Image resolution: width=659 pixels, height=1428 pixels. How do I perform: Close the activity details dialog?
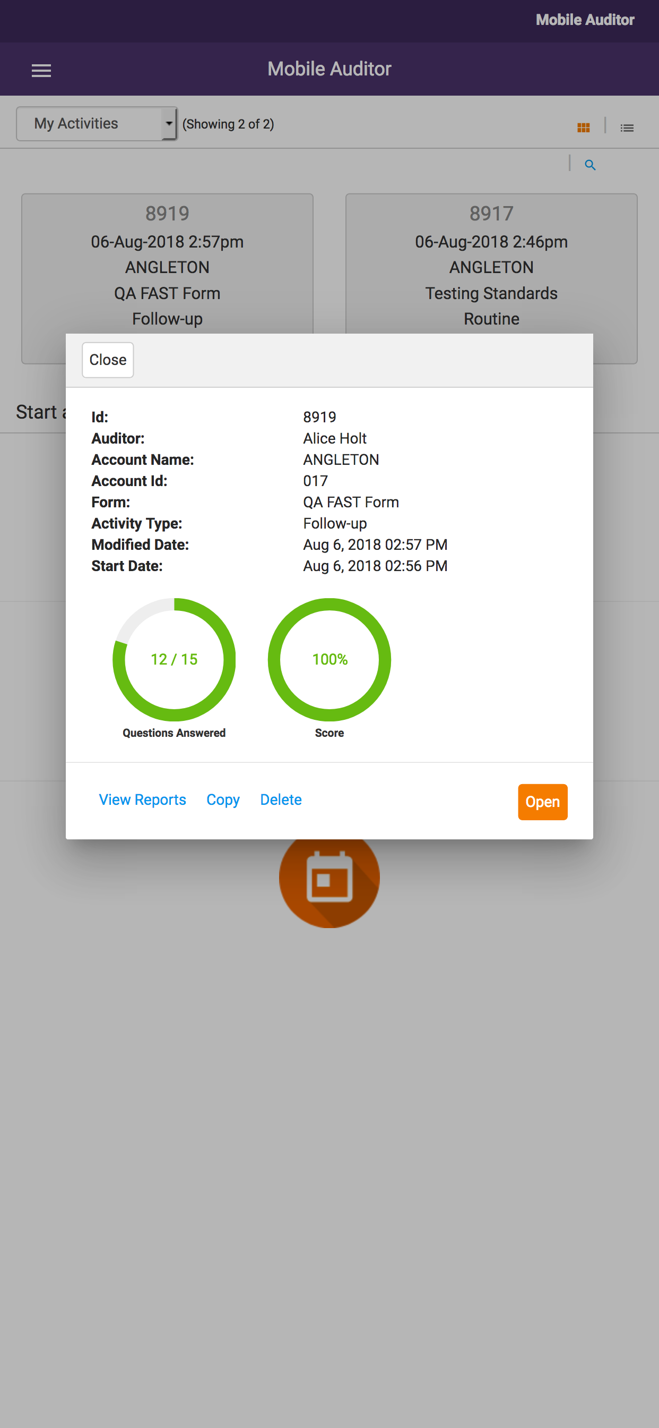[108, 360]
